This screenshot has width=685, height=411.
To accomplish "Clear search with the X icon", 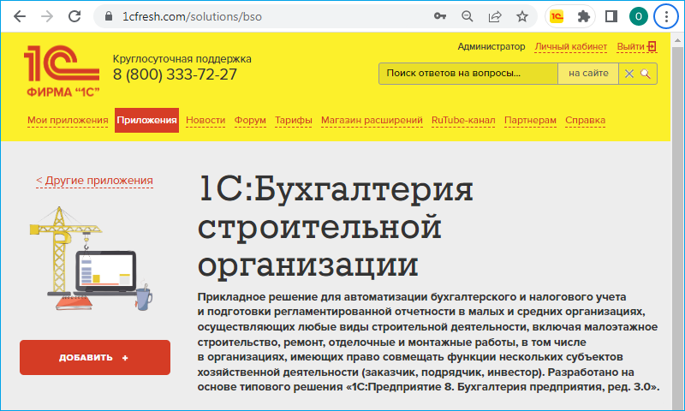I will (629, 74).
